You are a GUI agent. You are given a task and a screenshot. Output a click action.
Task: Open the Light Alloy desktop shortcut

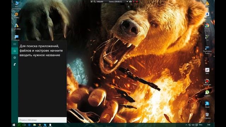[x=17, y=27]
